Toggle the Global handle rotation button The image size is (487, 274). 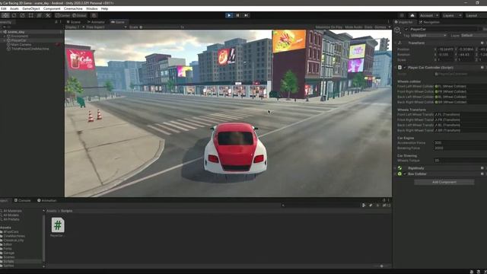tap(79, 15)
